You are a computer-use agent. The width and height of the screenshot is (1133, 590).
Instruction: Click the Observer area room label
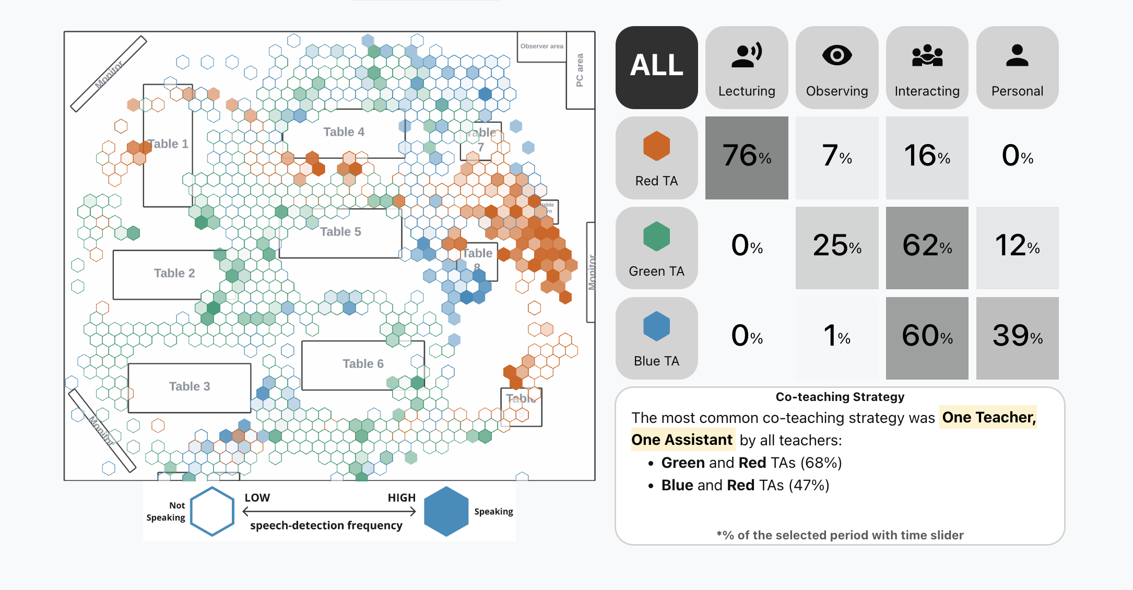point(539,46)
